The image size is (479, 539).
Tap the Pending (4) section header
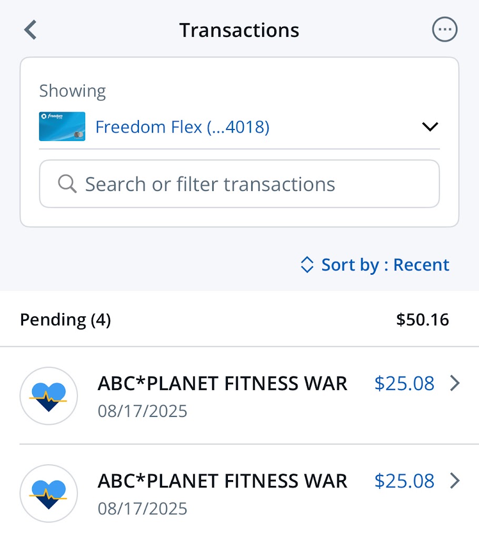[x=65, y=320]
